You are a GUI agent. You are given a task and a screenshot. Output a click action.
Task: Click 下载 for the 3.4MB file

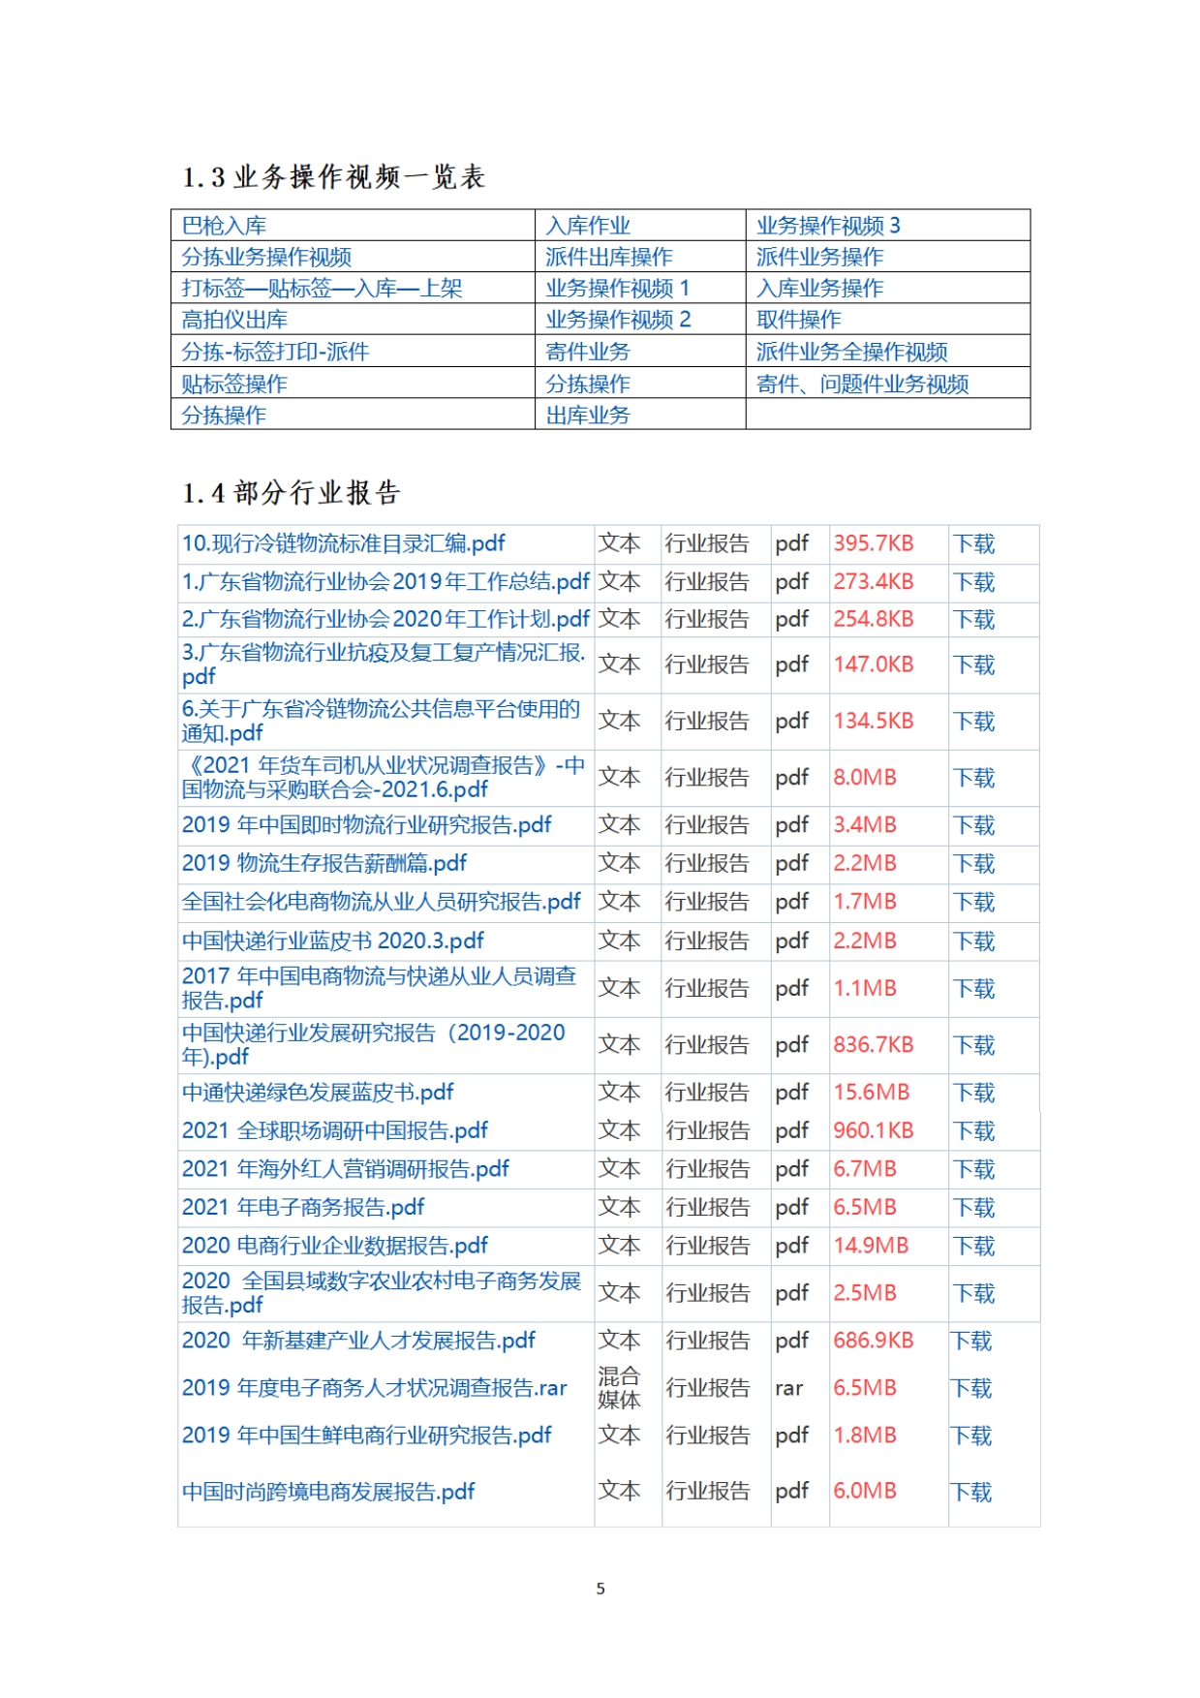point(973,824)
